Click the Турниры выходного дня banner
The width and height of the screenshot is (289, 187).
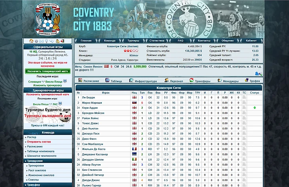(x=48, y=116)
